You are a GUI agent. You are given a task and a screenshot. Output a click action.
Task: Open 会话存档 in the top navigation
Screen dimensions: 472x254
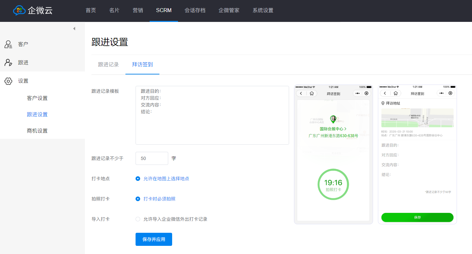pos(195,10)
